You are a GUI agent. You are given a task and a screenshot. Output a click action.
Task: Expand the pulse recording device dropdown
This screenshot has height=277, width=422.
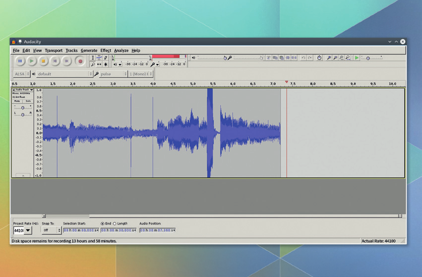click(124, 74)
